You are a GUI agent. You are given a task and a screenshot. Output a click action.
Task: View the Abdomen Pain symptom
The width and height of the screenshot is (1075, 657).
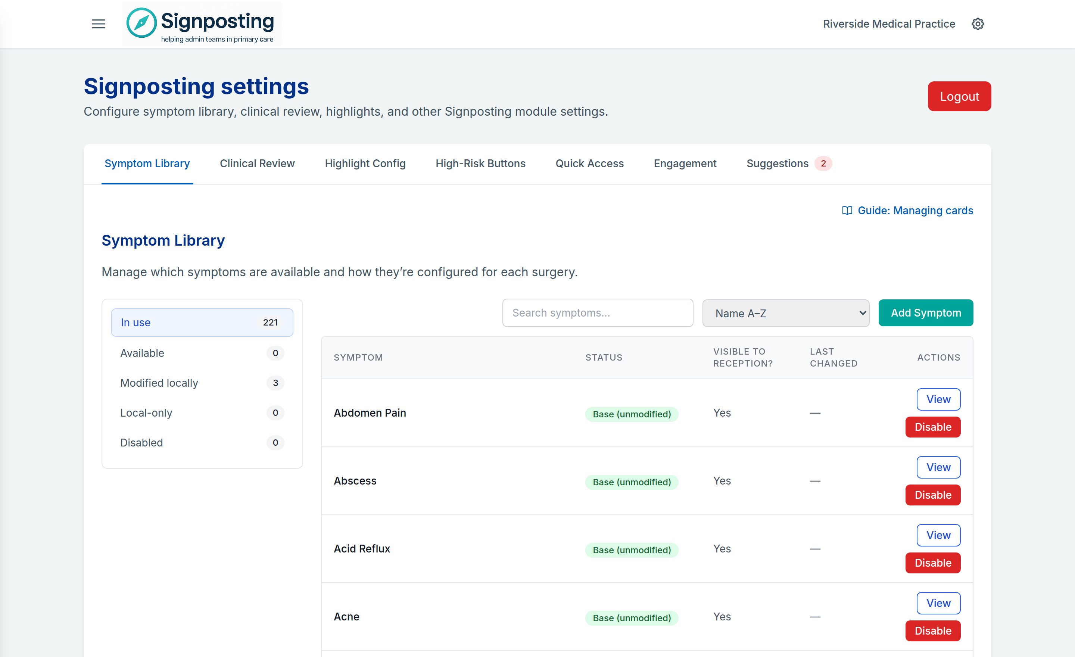938,399
